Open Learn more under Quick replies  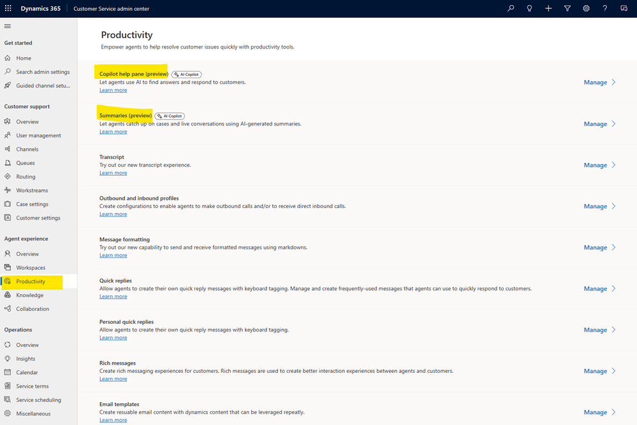click(113, 296)
